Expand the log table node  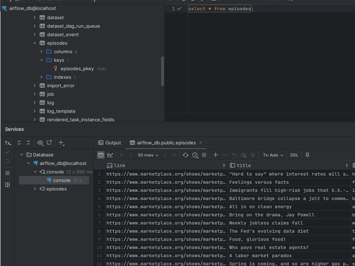[35, 102]
